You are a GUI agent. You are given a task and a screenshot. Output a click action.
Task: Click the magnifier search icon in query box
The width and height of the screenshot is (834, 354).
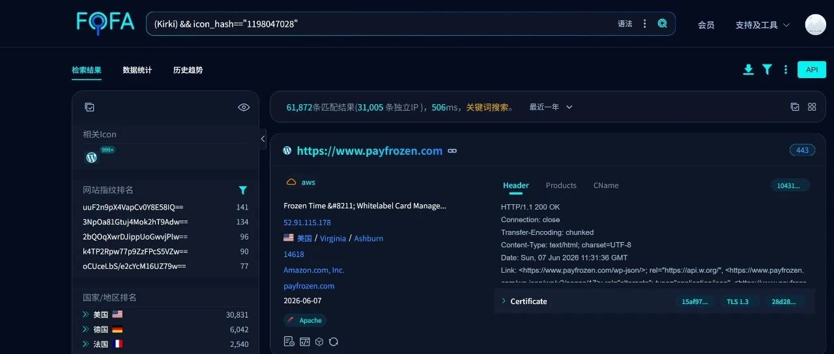(662, 23)
